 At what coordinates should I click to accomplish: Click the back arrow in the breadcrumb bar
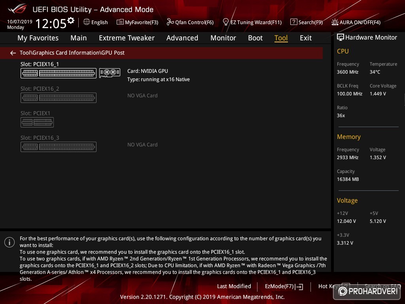[x=13, y=53]
